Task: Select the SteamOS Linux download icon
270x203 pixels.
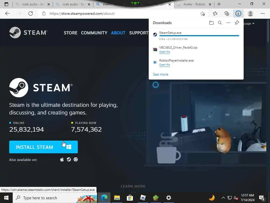Action: tap(69, 159)
